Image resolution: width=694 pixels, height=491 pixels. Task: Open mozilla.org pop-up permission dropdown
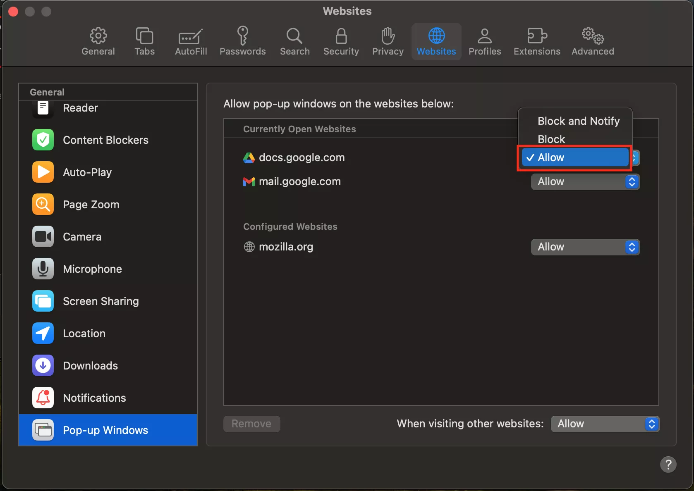pyautogui.click(x=585, y=247)
